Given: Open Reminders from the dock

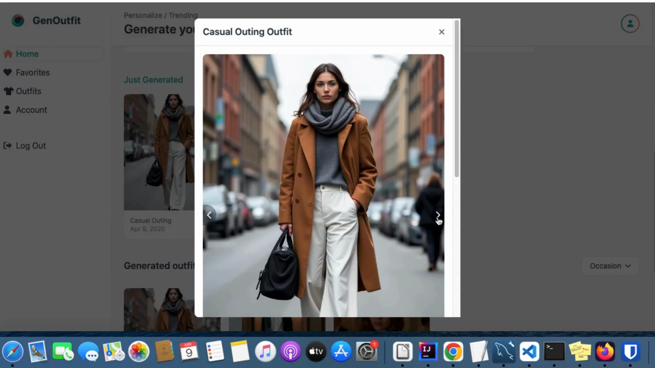Looking at the screenshot, I should point(215,352).
